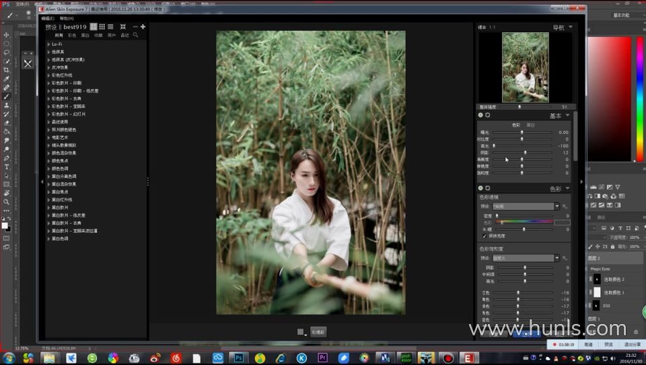This screenshot has height=365, width=646.
Task: Expand the Lo-Fi preset category
Action: tap(49, 44)
